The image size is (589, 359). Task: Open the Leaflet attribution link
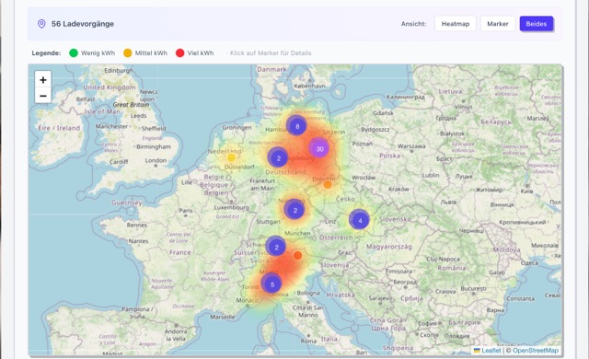pos(491,351)
